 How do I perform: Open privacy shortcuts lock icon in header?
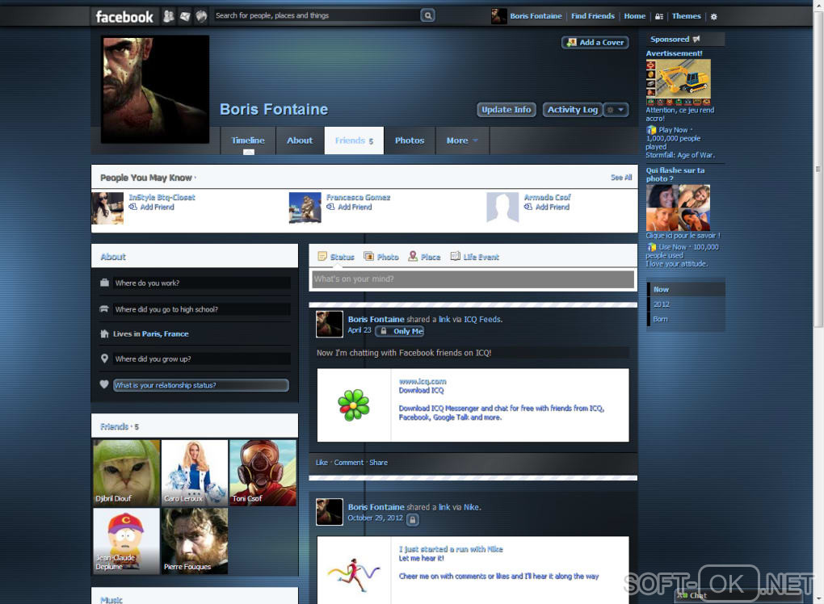click(659, 16)
